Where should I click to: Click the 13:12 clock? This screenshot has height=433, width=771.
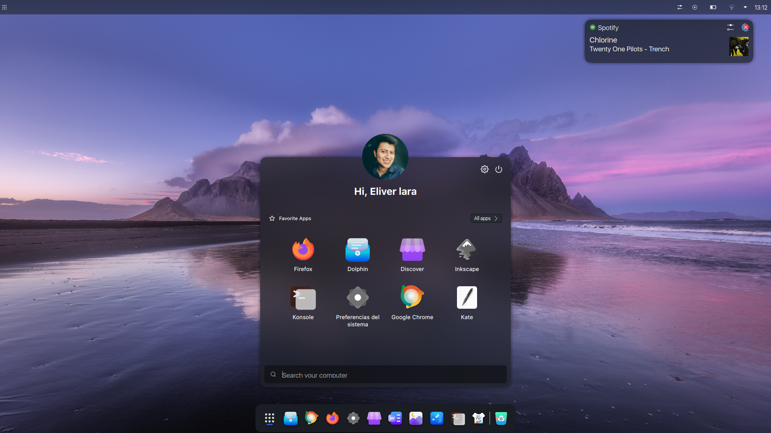pos(761,7)
